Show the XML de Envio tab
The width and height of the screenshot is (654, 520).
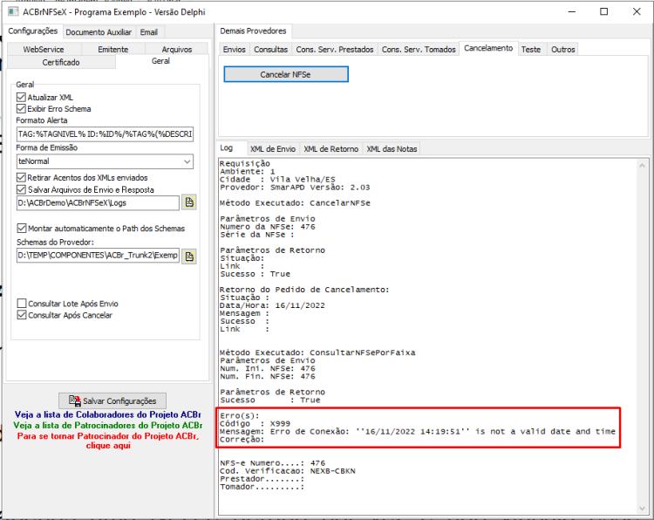point(273,149)
